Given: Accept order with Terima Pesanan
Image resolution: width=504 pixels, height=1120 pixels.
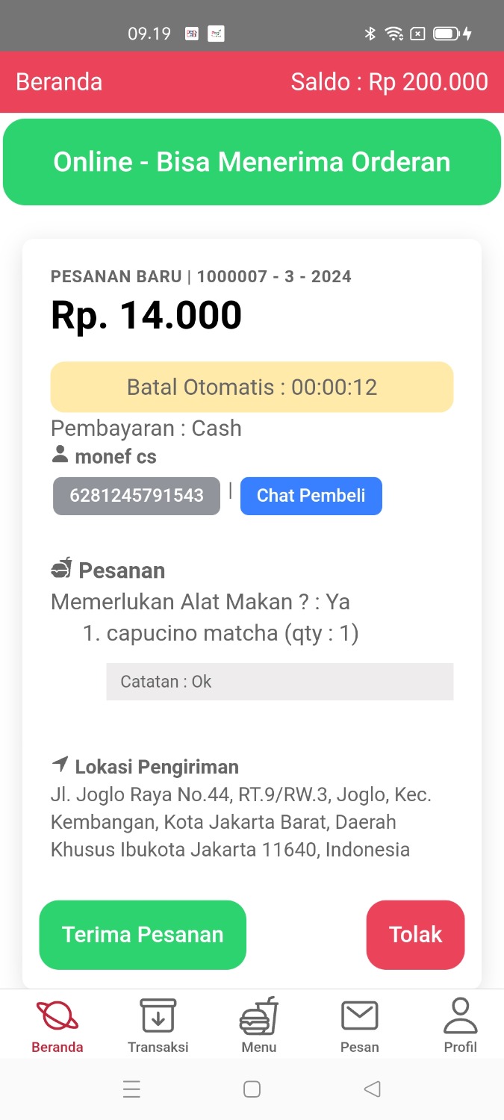Looking at the screenshot, I should click(143, 935).
